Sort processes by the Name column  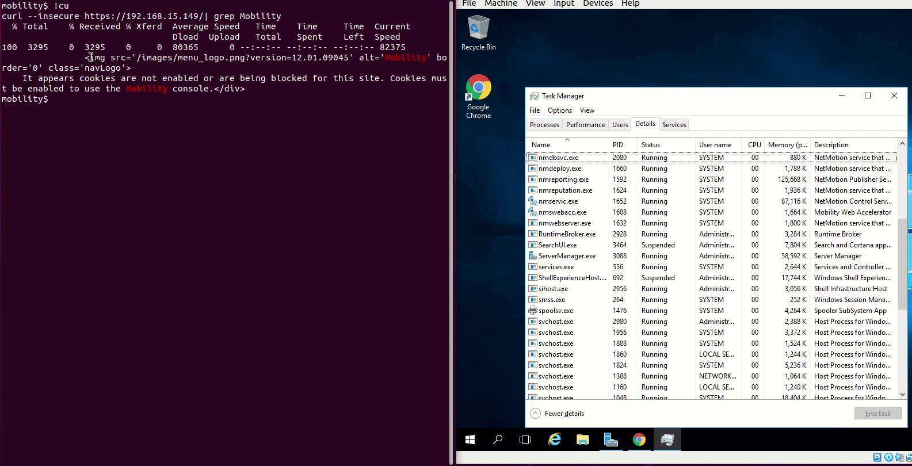click(541, 145)
